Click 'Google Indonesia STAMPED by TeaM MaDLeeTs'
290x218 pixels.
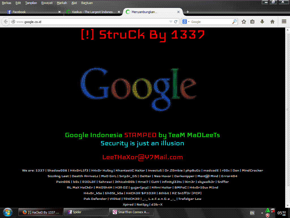click(x=142, y=135)
